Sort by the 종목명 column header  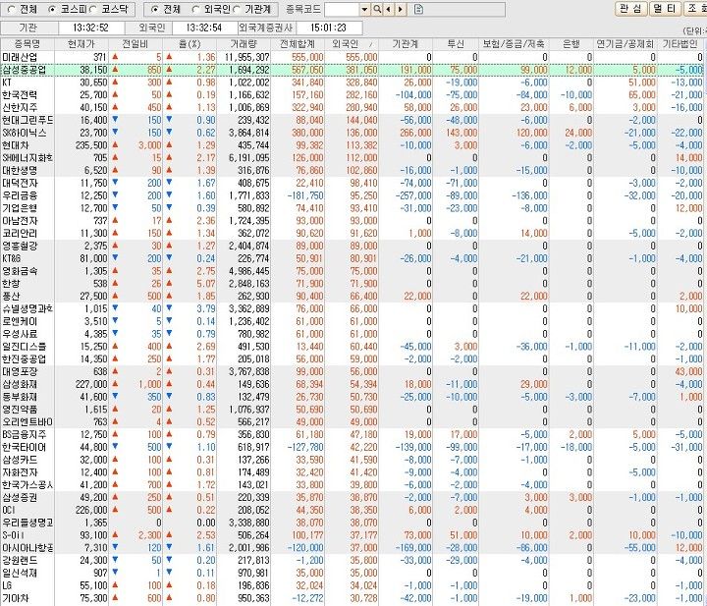(27, 44)
